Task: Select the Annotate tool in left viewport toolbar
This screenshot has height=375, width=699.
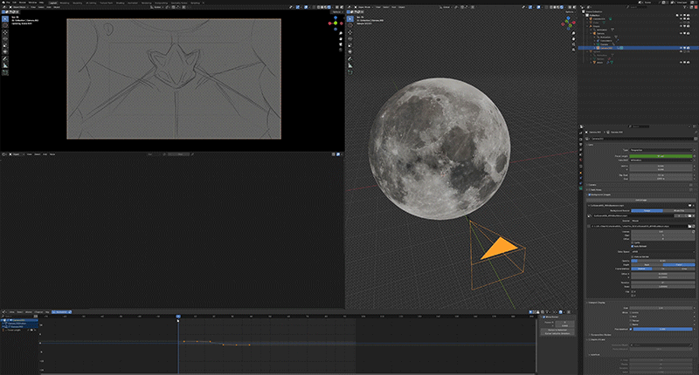Action: coord(5,58)
